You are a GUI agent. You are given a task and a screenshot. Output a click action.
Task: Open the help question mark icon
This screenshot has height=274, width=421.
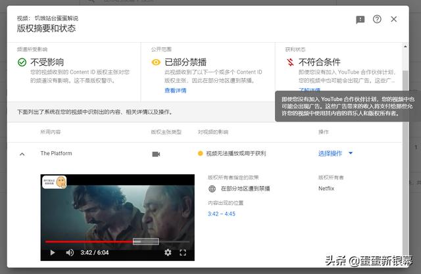(377, 19)
